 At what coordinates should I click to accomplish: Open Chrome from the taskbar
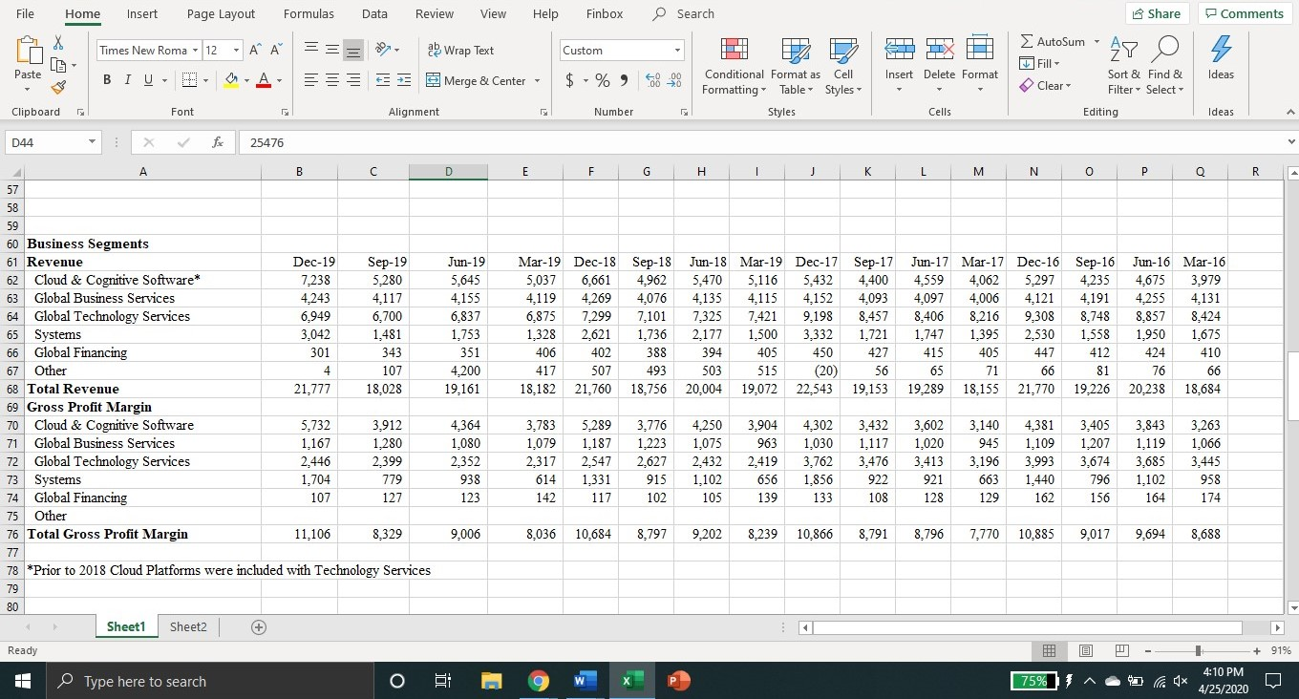tap(539, 681)
